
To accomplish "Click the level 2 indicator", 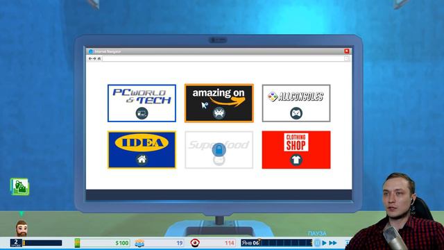I will point(16,243).
